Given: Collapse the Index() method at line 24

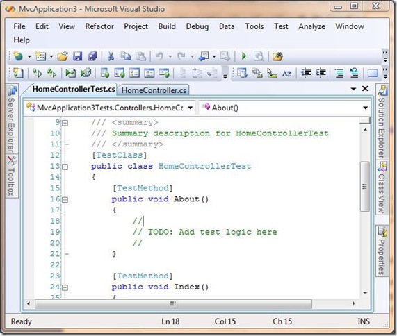Looking at the screenshot, I should click(65, 287).
